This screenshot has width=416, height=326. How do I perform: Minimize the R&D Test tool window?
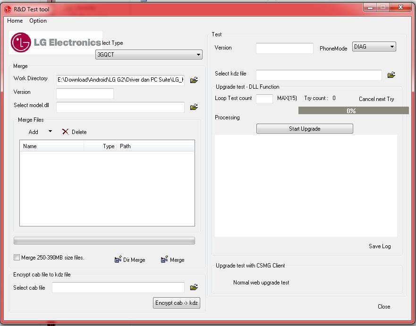click(x=370, y=7)
